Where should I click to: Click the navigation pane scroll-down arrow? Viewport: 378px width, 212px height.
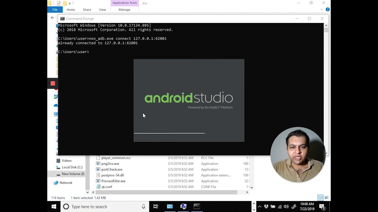point(87,192)
